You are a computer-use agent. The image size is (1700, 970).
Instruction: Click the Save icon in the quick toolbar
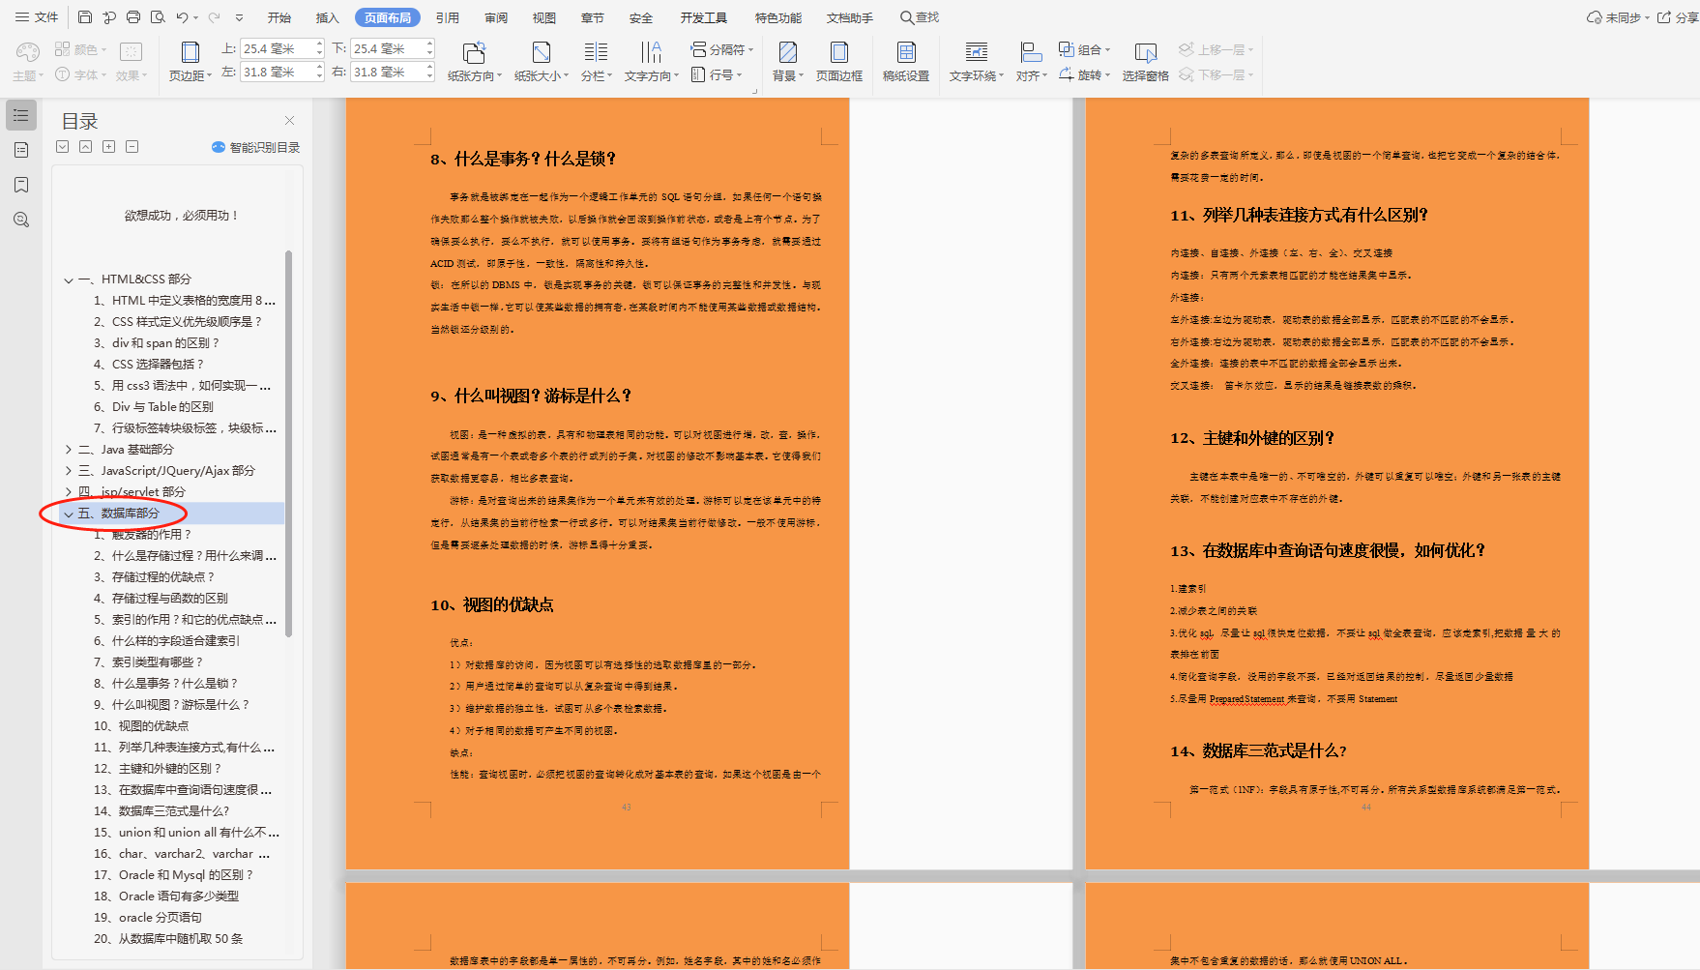coord(85,17)
